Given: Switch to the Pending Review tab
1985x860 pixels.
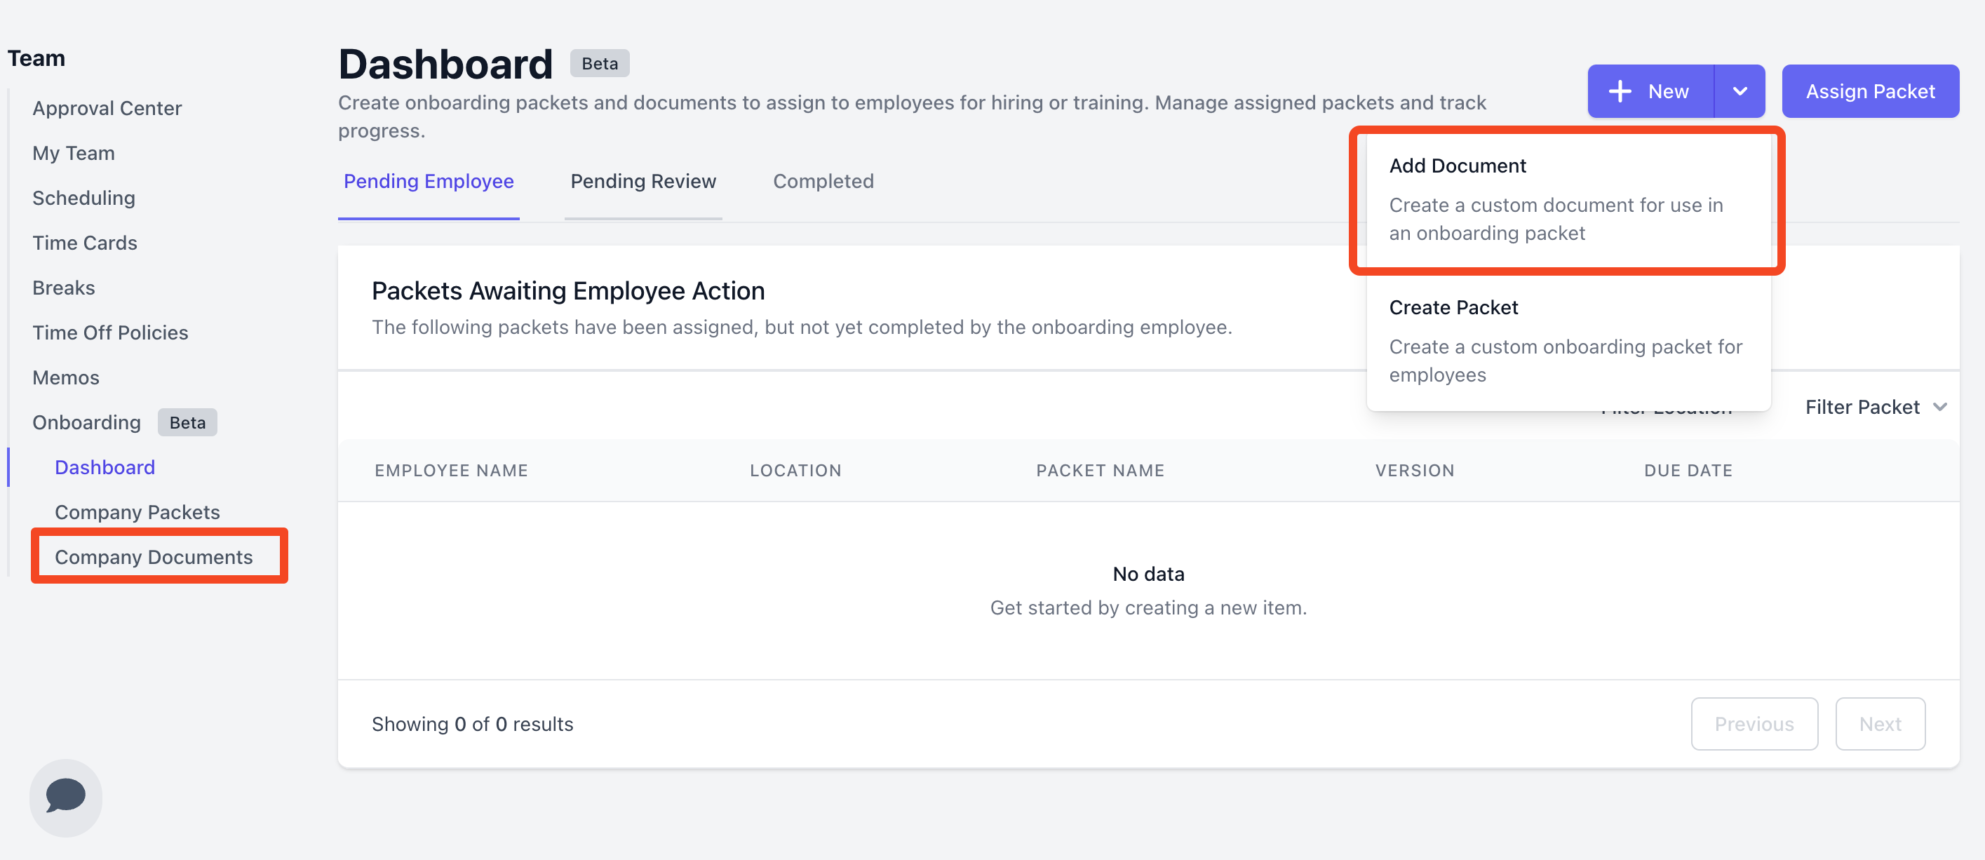Looking at the screenshot, I should (642, 181).
